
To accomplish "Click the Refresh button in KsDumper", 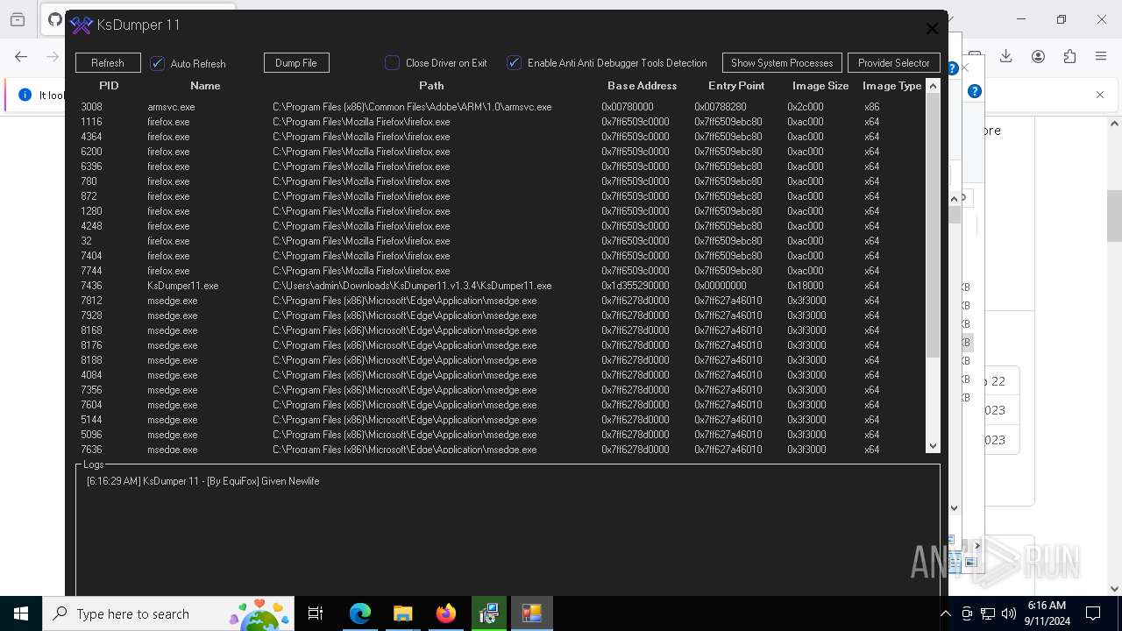I will pyautogui.click(x=108, y=63).
